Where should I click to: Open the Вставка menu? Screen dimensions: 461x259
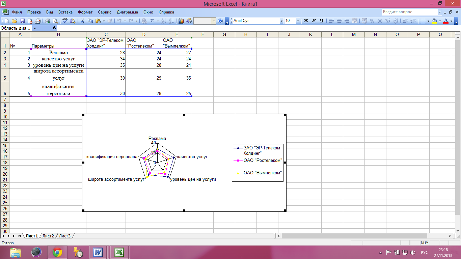coord(65,12)
